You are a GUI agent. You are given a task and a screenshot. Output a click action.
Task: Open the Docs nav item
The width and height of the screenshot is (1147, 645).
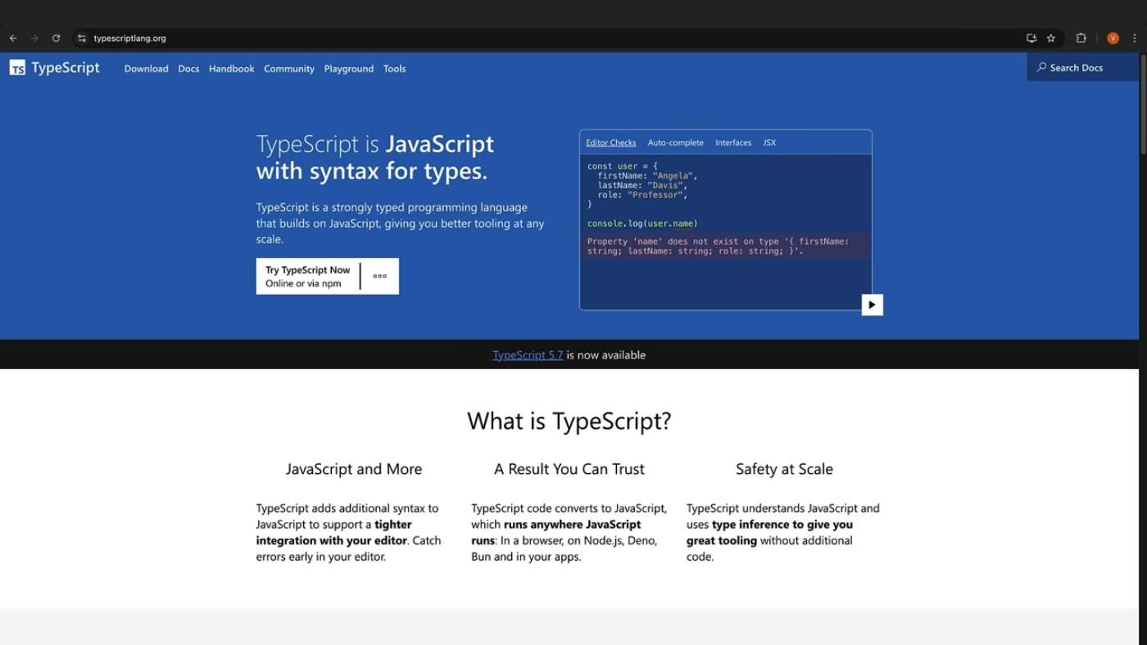pos(188,69)
